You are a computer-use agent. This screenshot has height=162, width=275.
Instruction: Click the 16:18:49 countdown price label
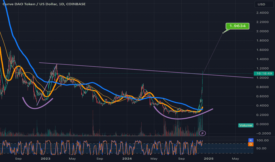tap(264, 73)
